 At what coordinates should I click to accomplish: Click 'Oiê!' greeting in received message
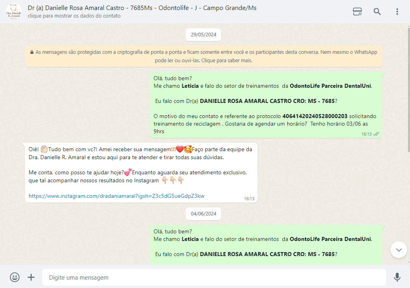[x=34, y=149]
